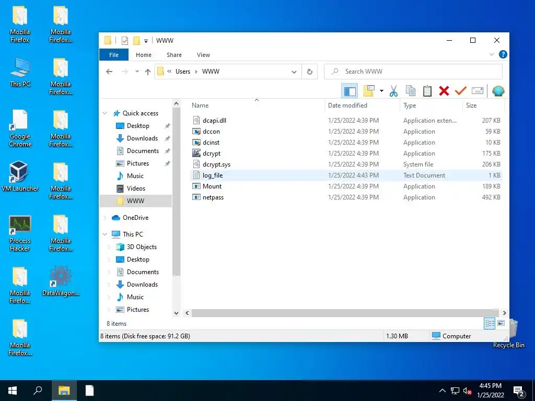Select Videos in Quick access
535x401 pixels.
tap(136, 188)
